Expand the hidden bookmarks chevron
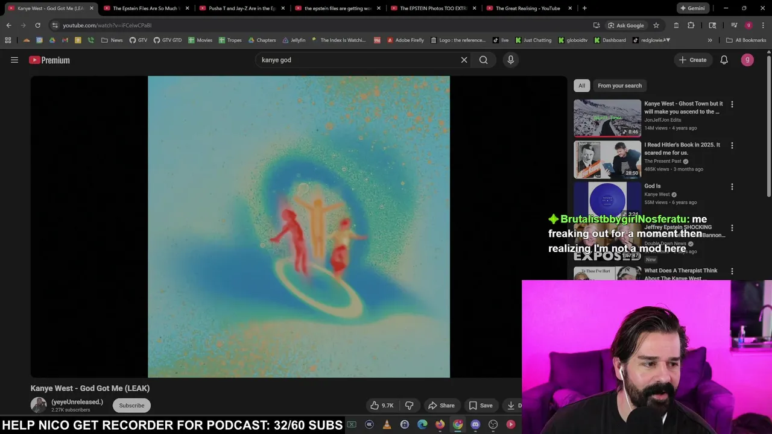772x434 pixels. [710, 40]
